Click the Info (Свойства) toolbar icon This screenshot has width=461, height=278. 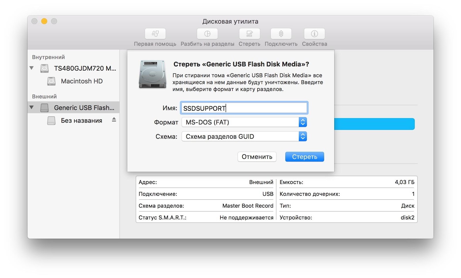point(314,34)
